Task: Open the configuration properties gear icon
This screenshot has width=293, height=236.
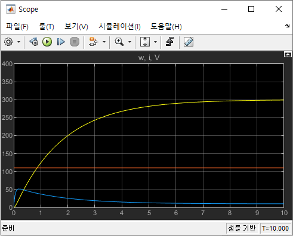Action: click(8, 42)
